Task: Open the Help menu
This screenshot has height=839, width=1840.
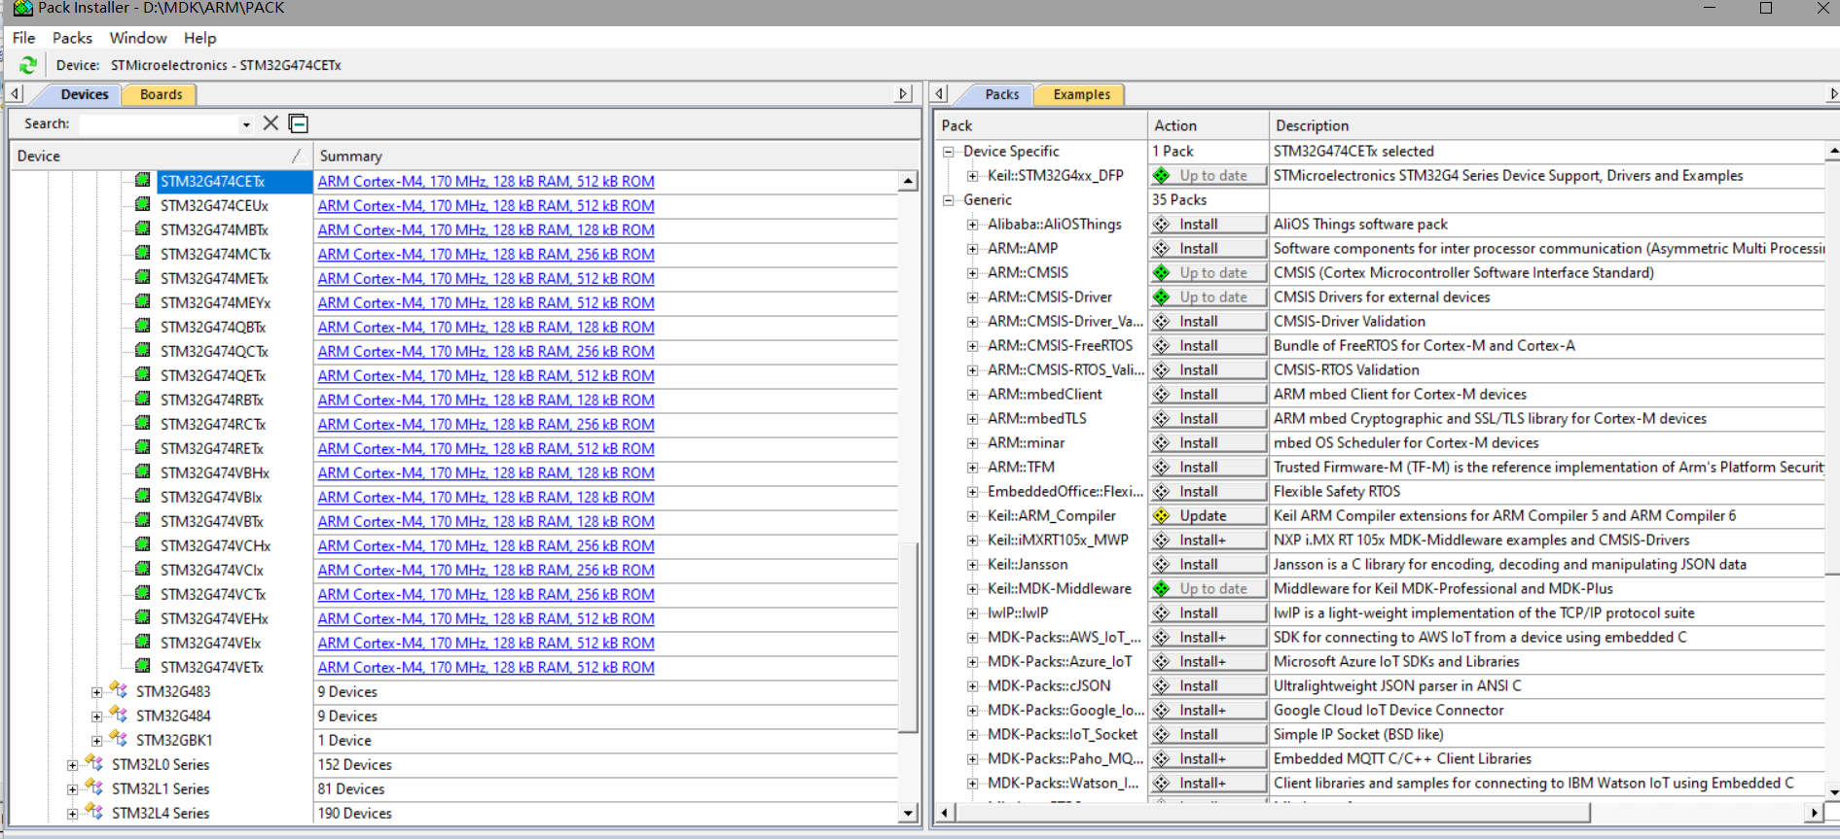Action: tap(200, 38)
